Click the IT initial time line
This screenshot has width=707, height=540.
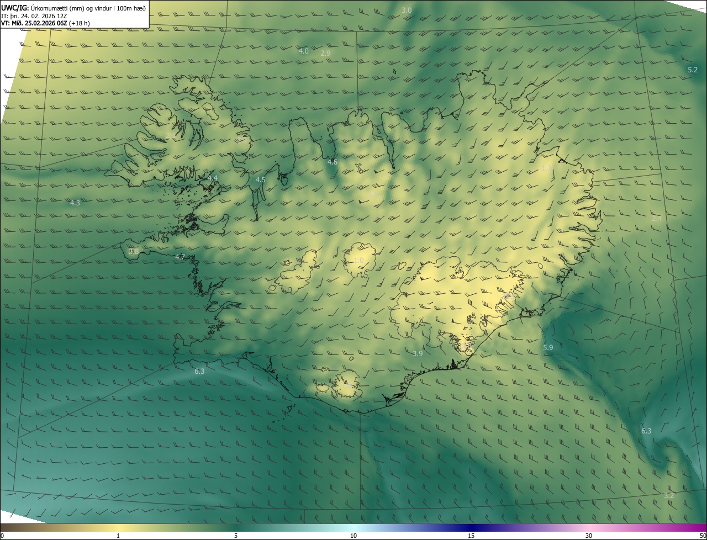(34, 16)
